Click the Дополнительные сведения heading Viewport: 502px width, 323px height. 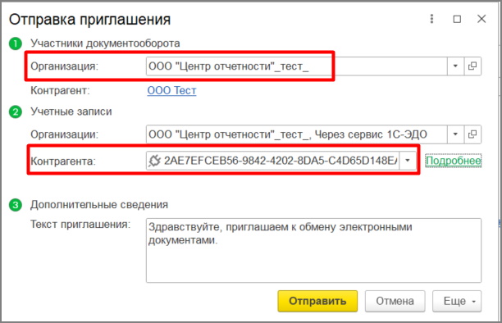point(99,205)
